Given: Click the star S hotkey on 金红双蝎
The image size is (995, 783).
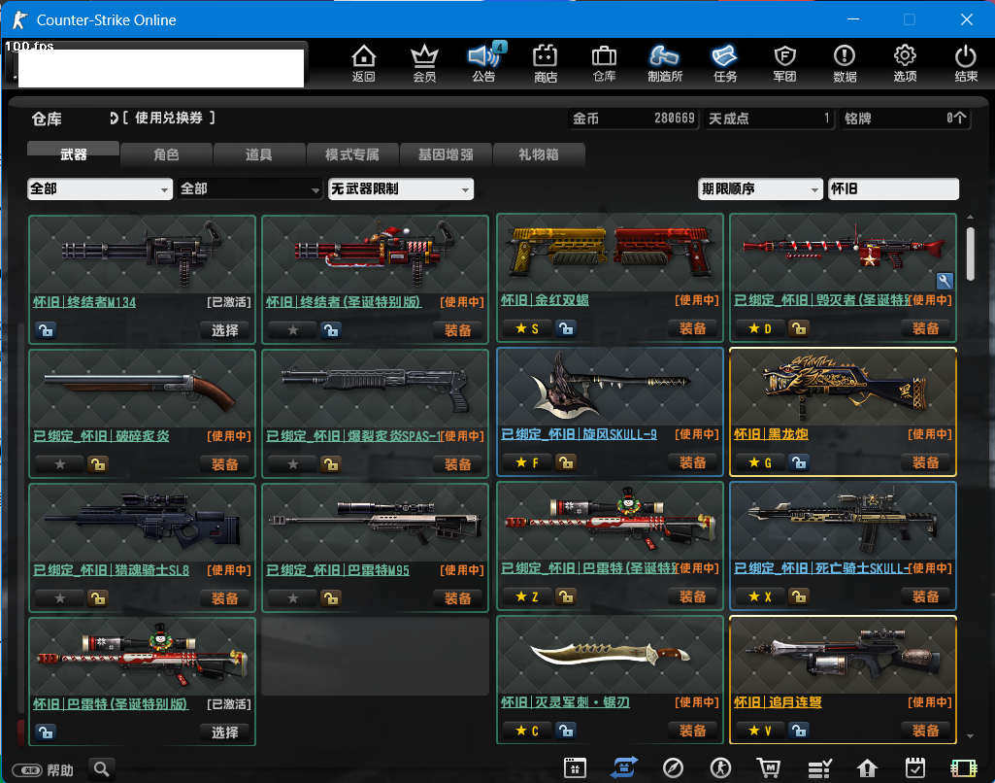Looking at the screenshot, I should pyautogui.click(x=527, y=328).
